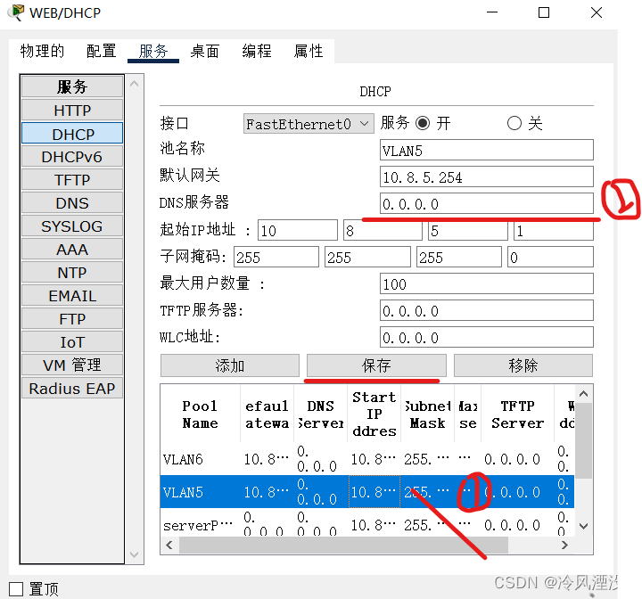Switch to the 配置 tab

[101, 51]
